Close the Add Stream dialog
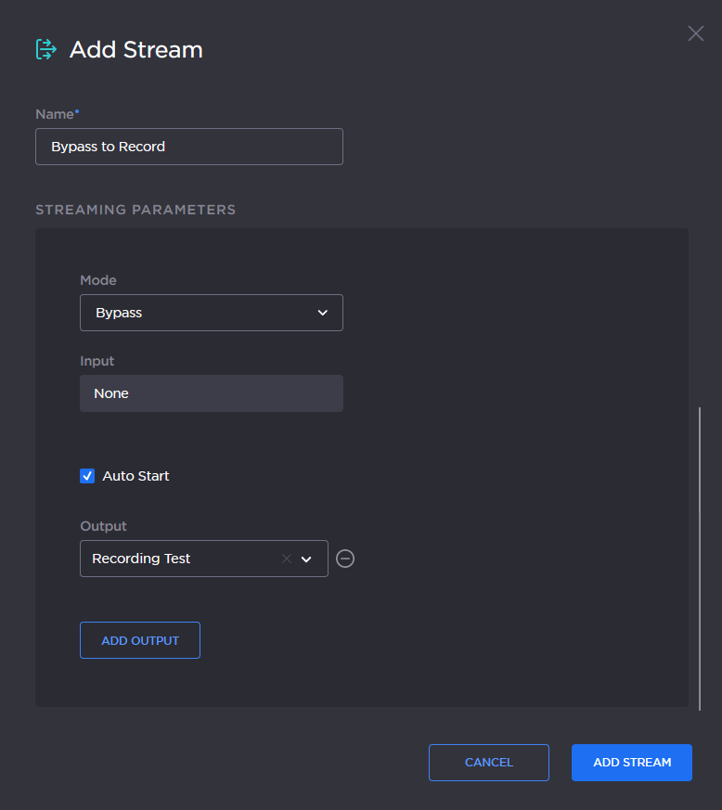This screenshot has height=810, width=722. pos(695,34)
